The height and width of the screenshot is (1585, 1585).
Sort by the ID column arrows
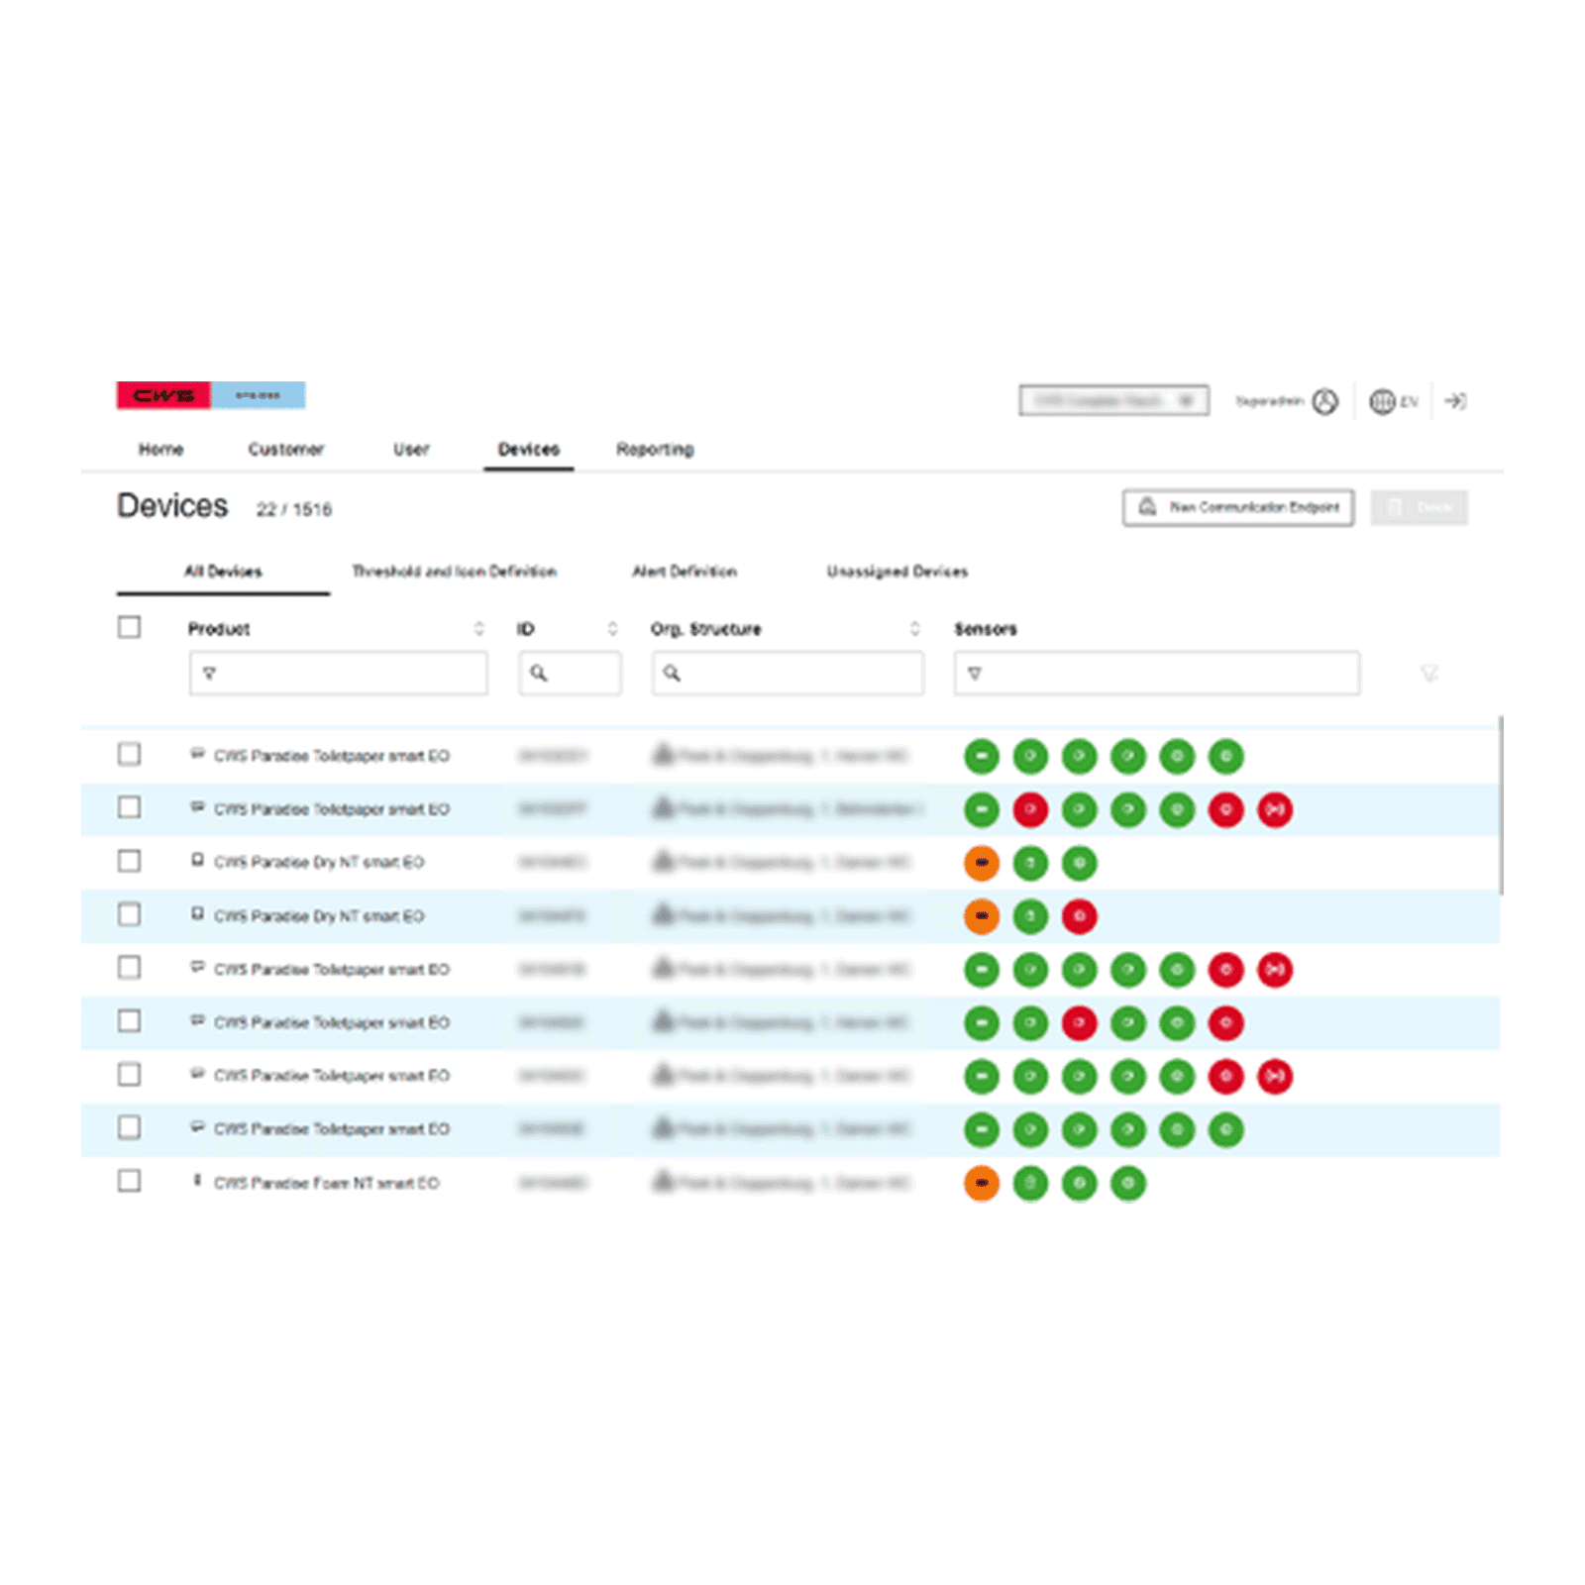coord(612,628)
